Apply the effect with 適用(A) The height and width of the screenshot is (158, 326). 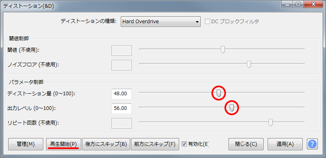click(x=285, y=144)
